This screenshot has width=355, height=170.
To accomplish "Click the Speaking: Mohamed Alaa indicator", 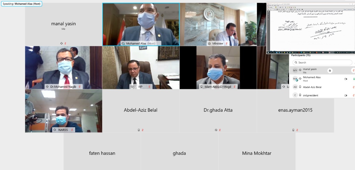I will (x=22, y=4).
